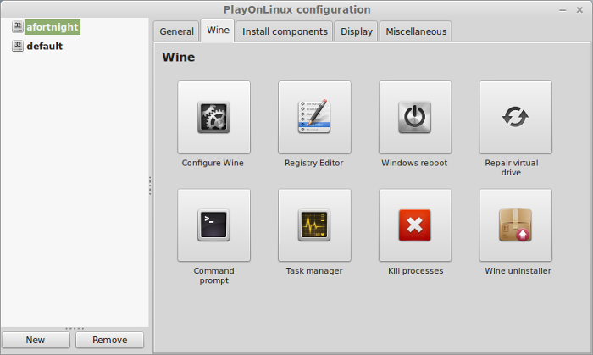The width and height of the screenshot is (593, 355).
Task: Click the New button
Action: pyautogui.click(x=36, y=340)
